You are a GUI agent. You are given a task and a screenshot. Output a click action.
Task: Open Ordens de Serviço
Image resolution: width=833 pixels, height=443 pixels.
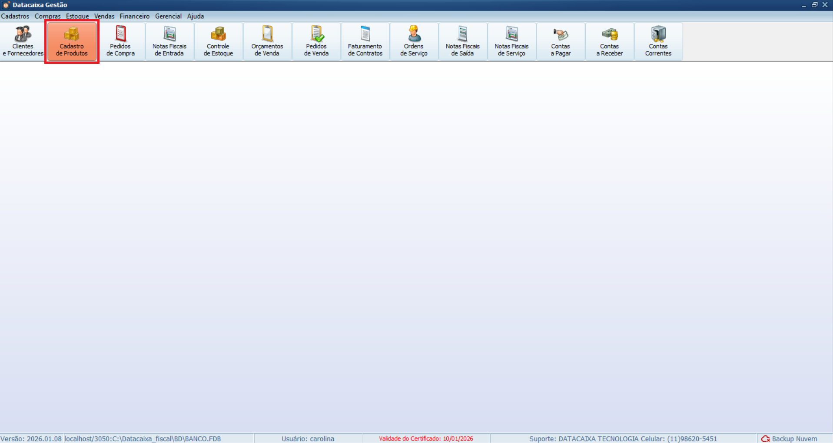point(414,42)
